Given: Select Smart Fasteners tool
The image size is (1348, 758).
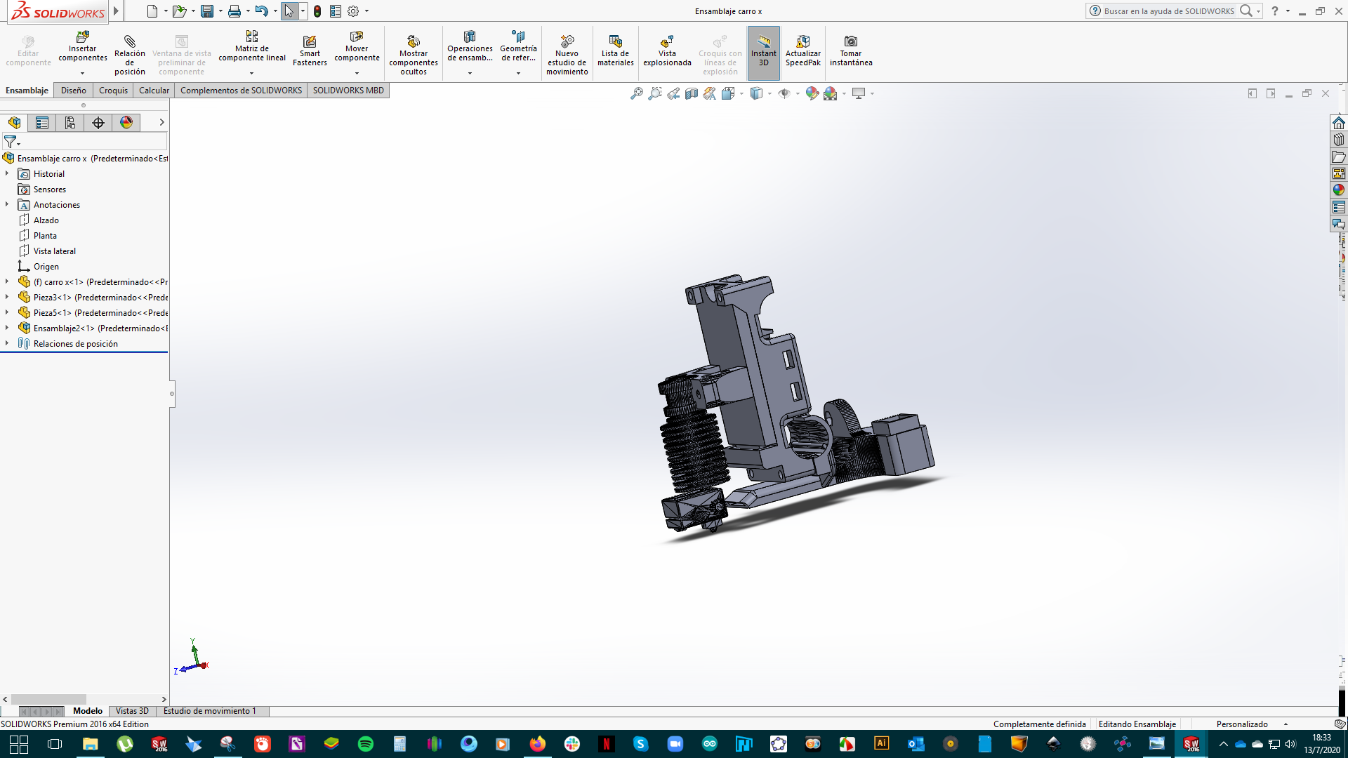Looking at the screenshot, I should [310, 42].
